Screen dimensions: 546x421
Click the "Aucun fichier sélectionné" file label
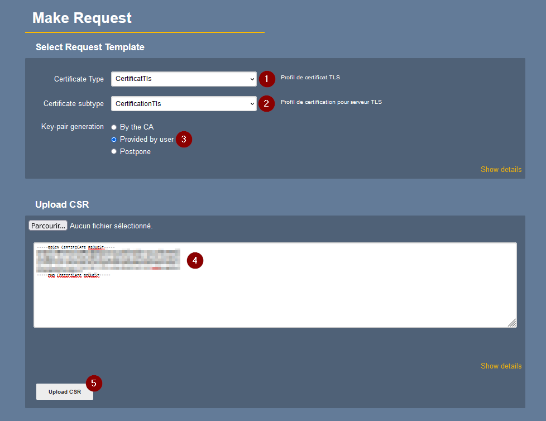pos(111,226)
